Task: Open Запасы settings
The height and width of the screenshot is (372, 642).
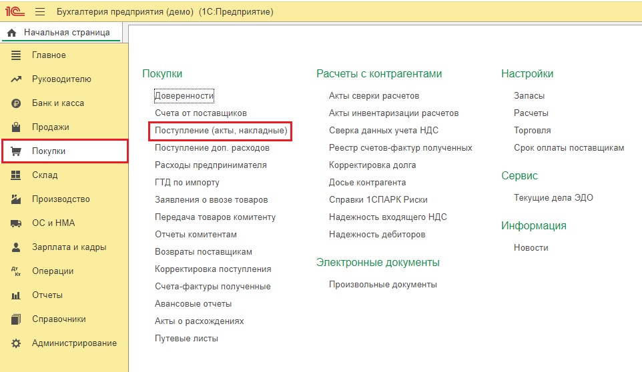Action: tap(529, 95)
